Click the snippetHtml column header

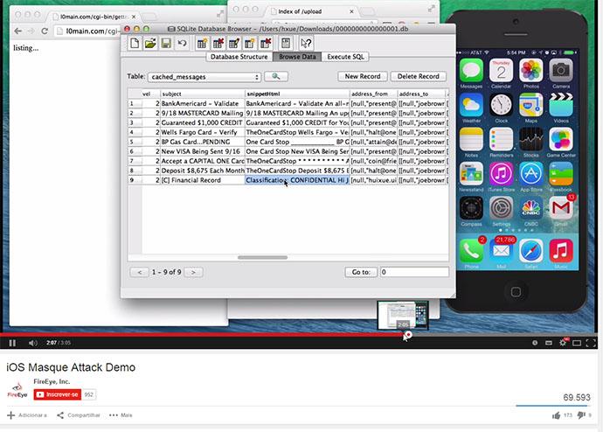point(297,94)
